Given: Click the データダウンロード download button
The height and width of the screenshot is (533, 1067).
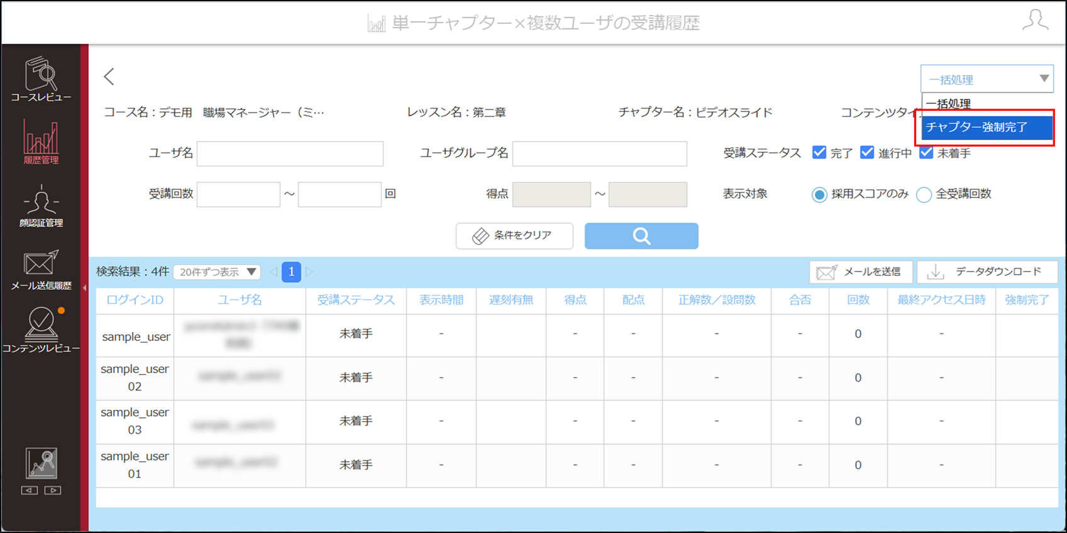Looking at the screenshot, I should click(x=987, y=272).
